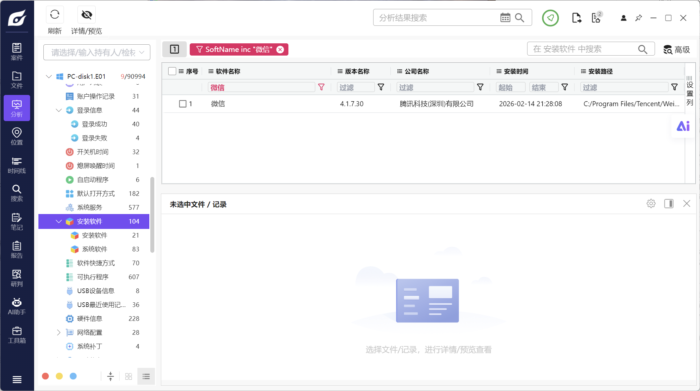The width and height of the screenshot is (700, 391).
Task: Open the user account icon
Action: 624,18
